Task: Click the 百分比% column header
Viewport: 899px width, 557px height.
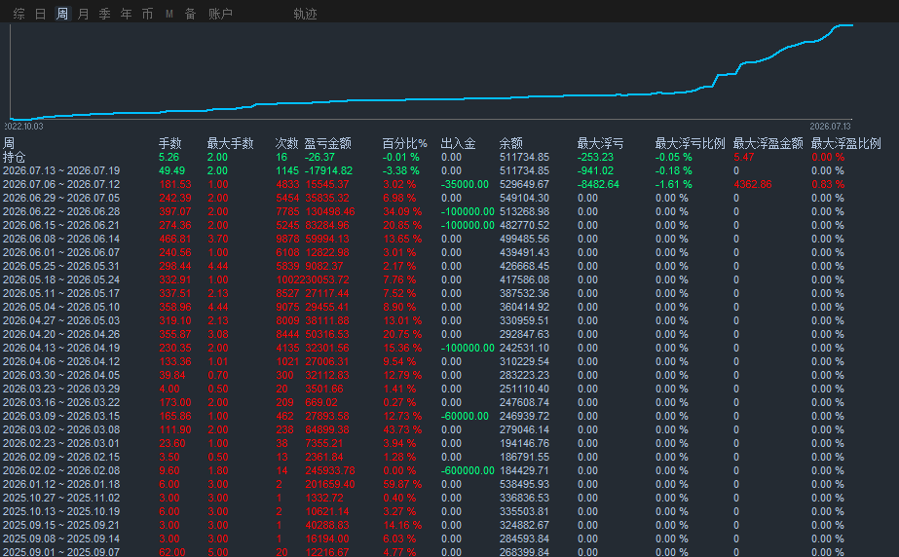Action: (x=405, y=143)
